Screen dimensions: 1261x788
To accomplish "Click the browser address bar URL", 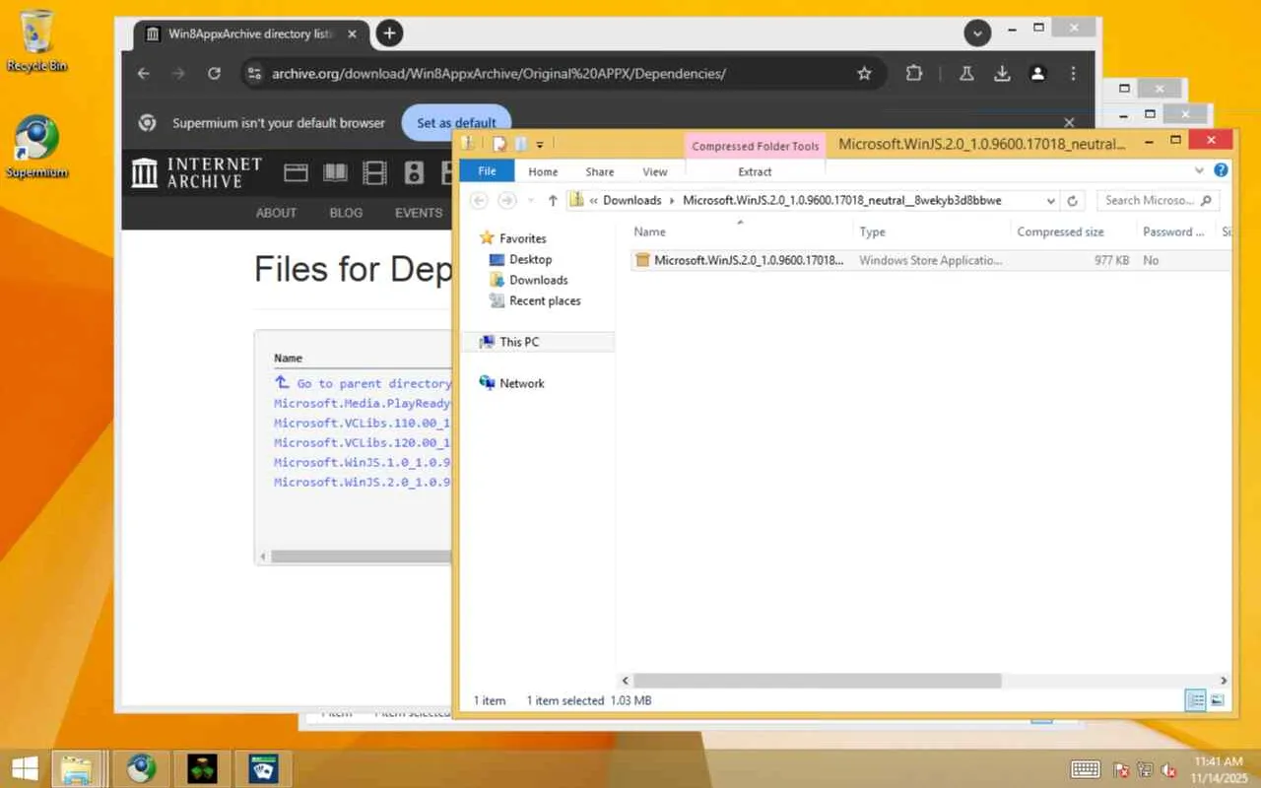I will [498, 73].
